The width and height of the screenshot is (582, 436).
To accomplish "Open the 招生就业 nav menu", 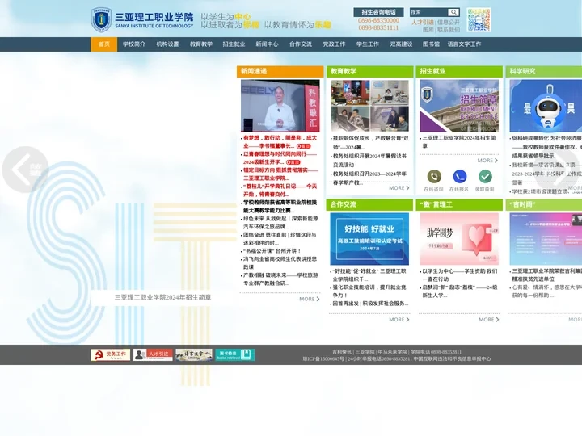I will [x=234, y=44].
